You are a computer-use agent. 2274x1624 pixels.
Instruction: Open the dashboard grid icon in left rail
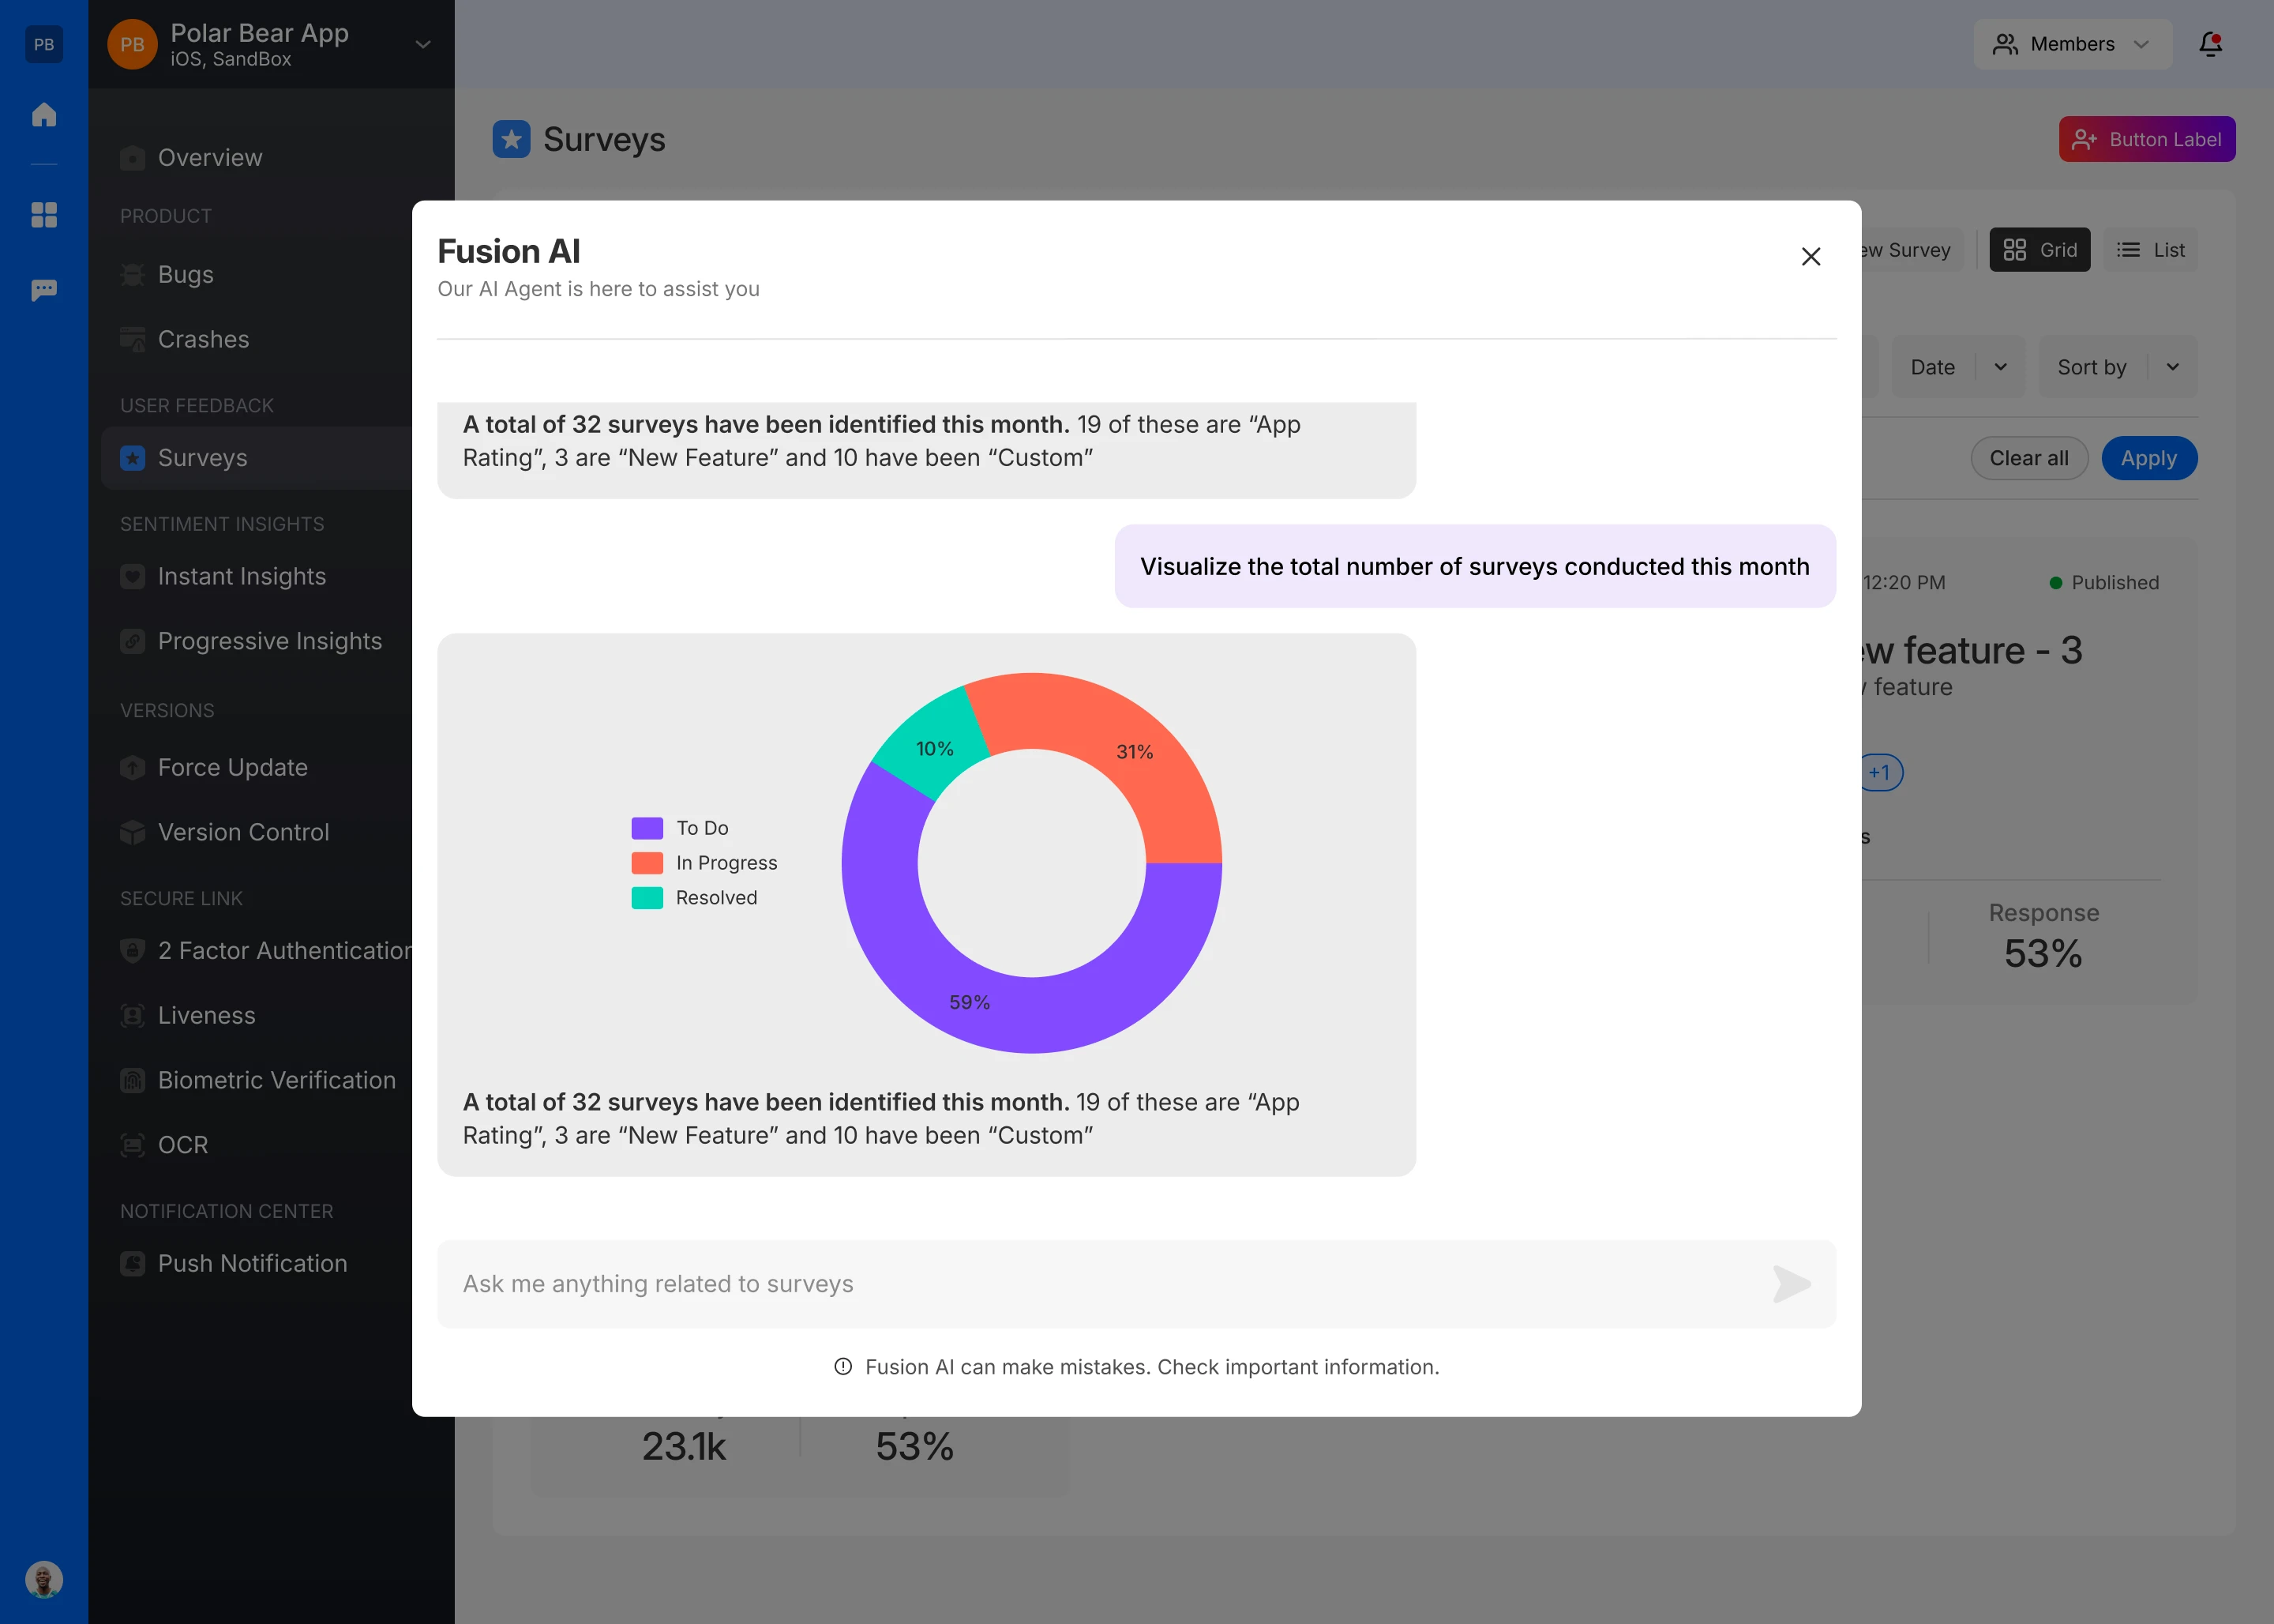point(44,215)
